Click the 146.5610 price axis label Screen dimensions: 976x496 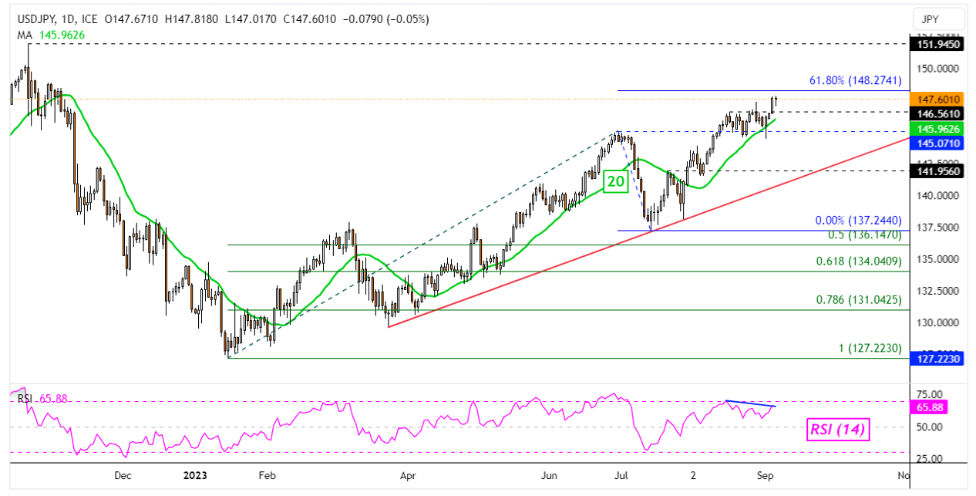[938, 113]
